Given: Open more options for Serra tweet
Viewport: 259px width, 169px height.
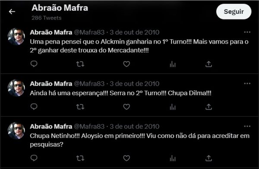Looking at the screenshot, I should pos(247,83).
